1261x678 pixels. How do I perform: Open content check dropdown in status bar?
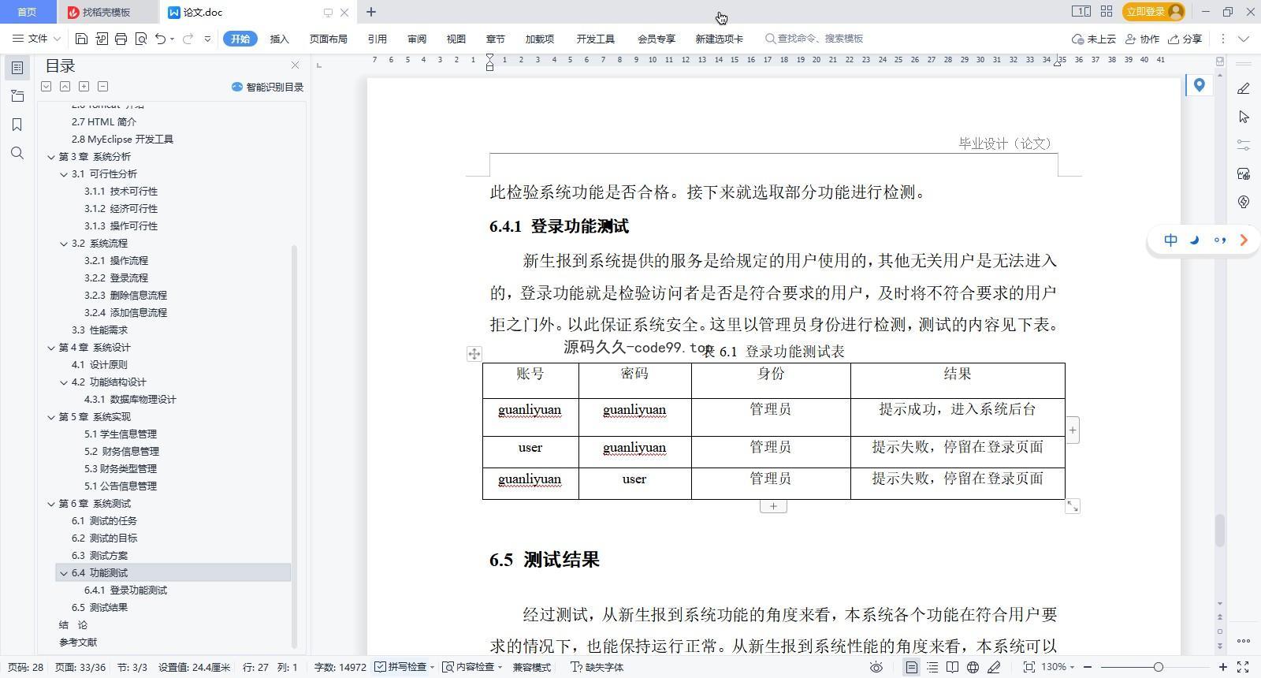pos(472,667)
